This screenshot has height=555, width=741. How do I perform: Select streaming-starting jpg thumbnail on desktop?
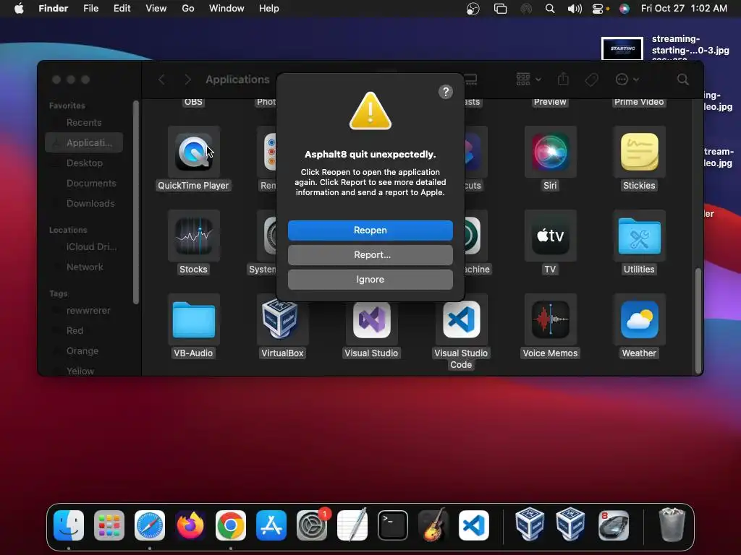click(622, 48)
